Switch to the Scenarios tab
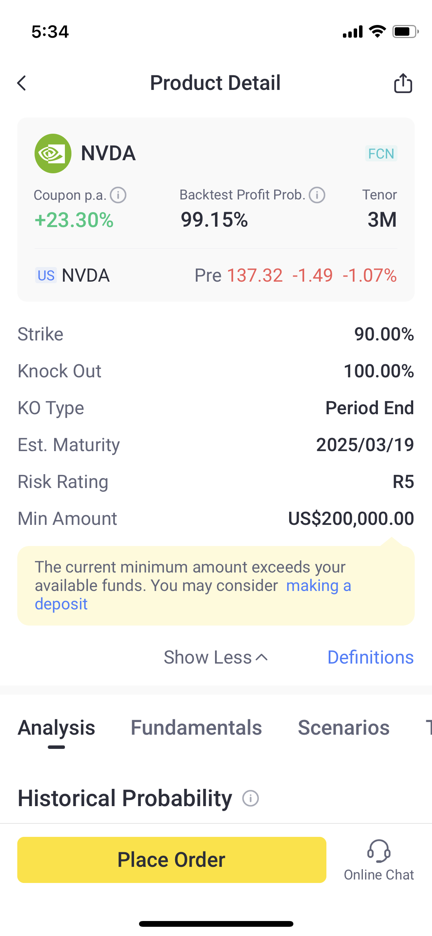Viewport: 432px width, 936px height. point(344,728)
